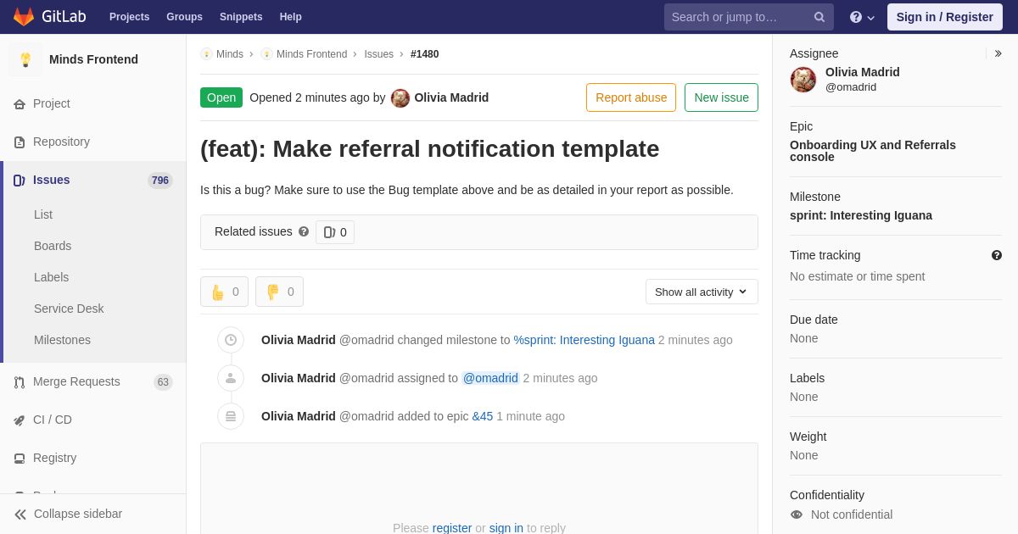Click the Report abuse button
Screen dimensions: 1018x534
[631, 97]
